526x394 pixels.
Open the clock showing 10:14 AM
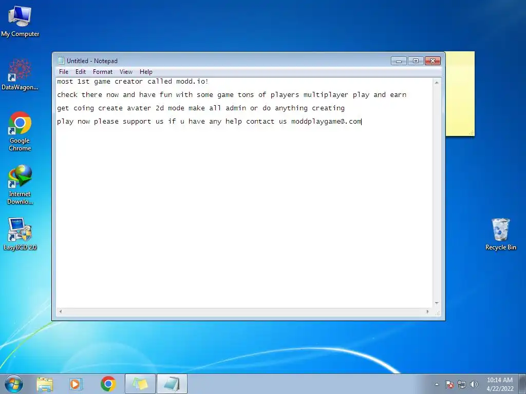500,384
